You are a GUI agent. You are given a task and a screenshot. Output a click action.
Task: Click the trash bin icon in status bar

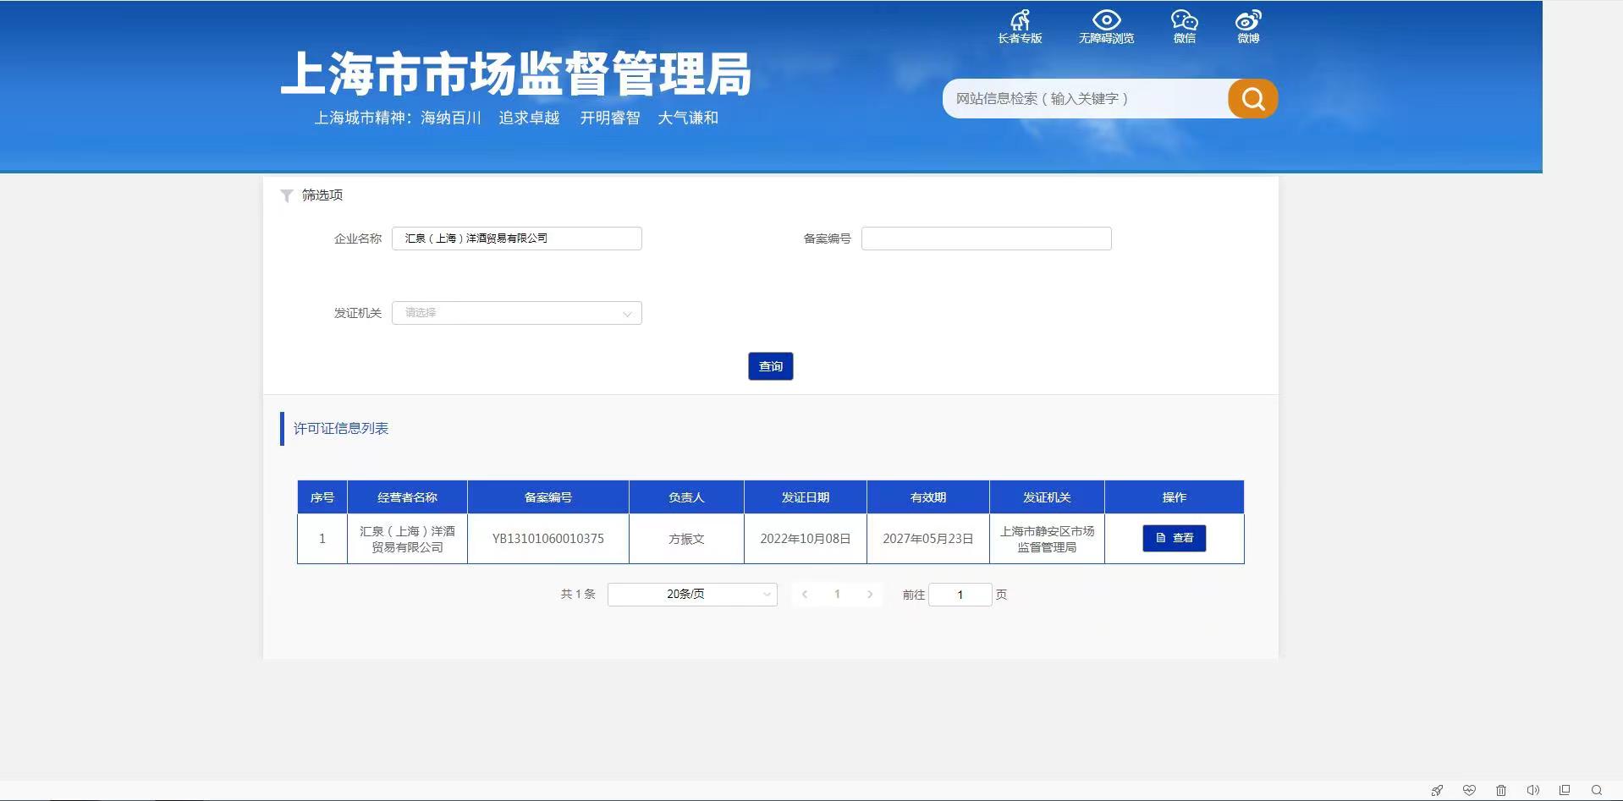click(1501, 790)
